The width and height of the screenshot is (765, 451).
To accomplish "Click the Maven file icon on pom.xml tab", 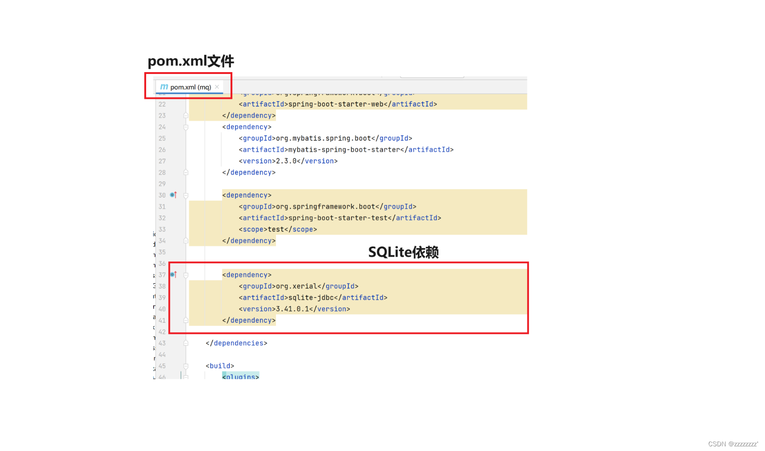I will click(x=164, y=87).
